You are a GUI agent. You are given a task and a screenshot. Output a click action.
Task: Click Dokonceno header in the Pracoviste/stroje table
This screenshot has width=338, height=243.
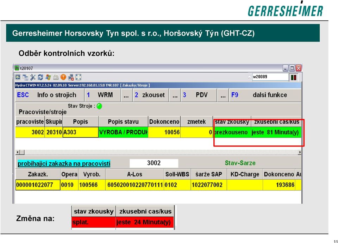pos(164,122)
